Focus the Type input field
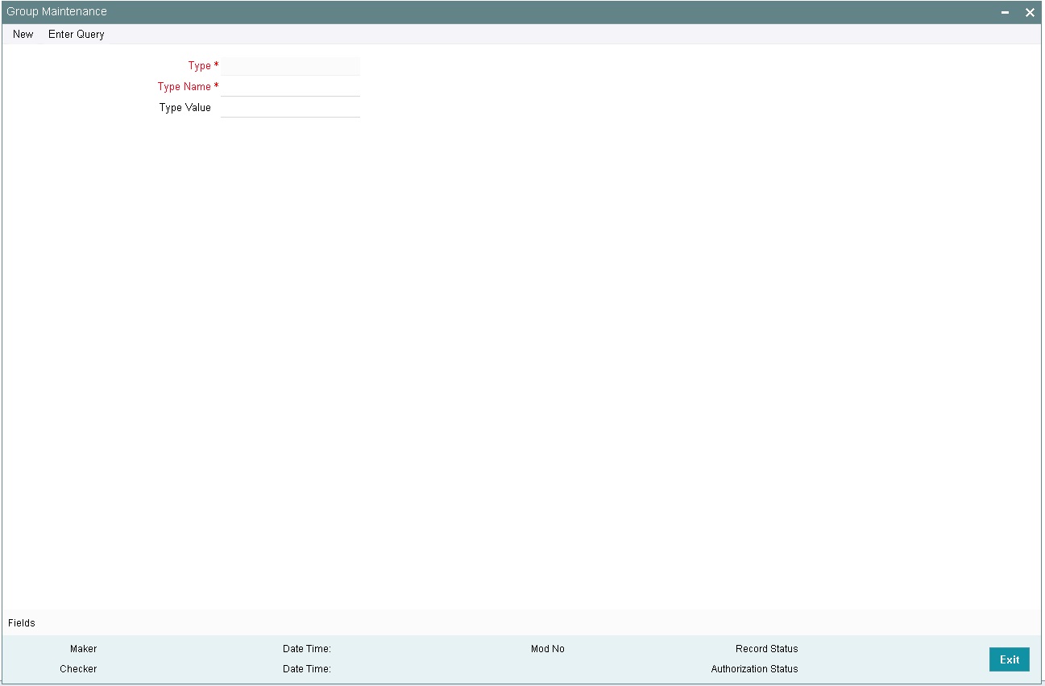This screenshot has width=1045, height=686. (x=291, y=66)
